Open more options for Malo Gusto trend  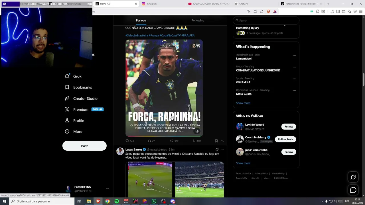click(294, 91)
